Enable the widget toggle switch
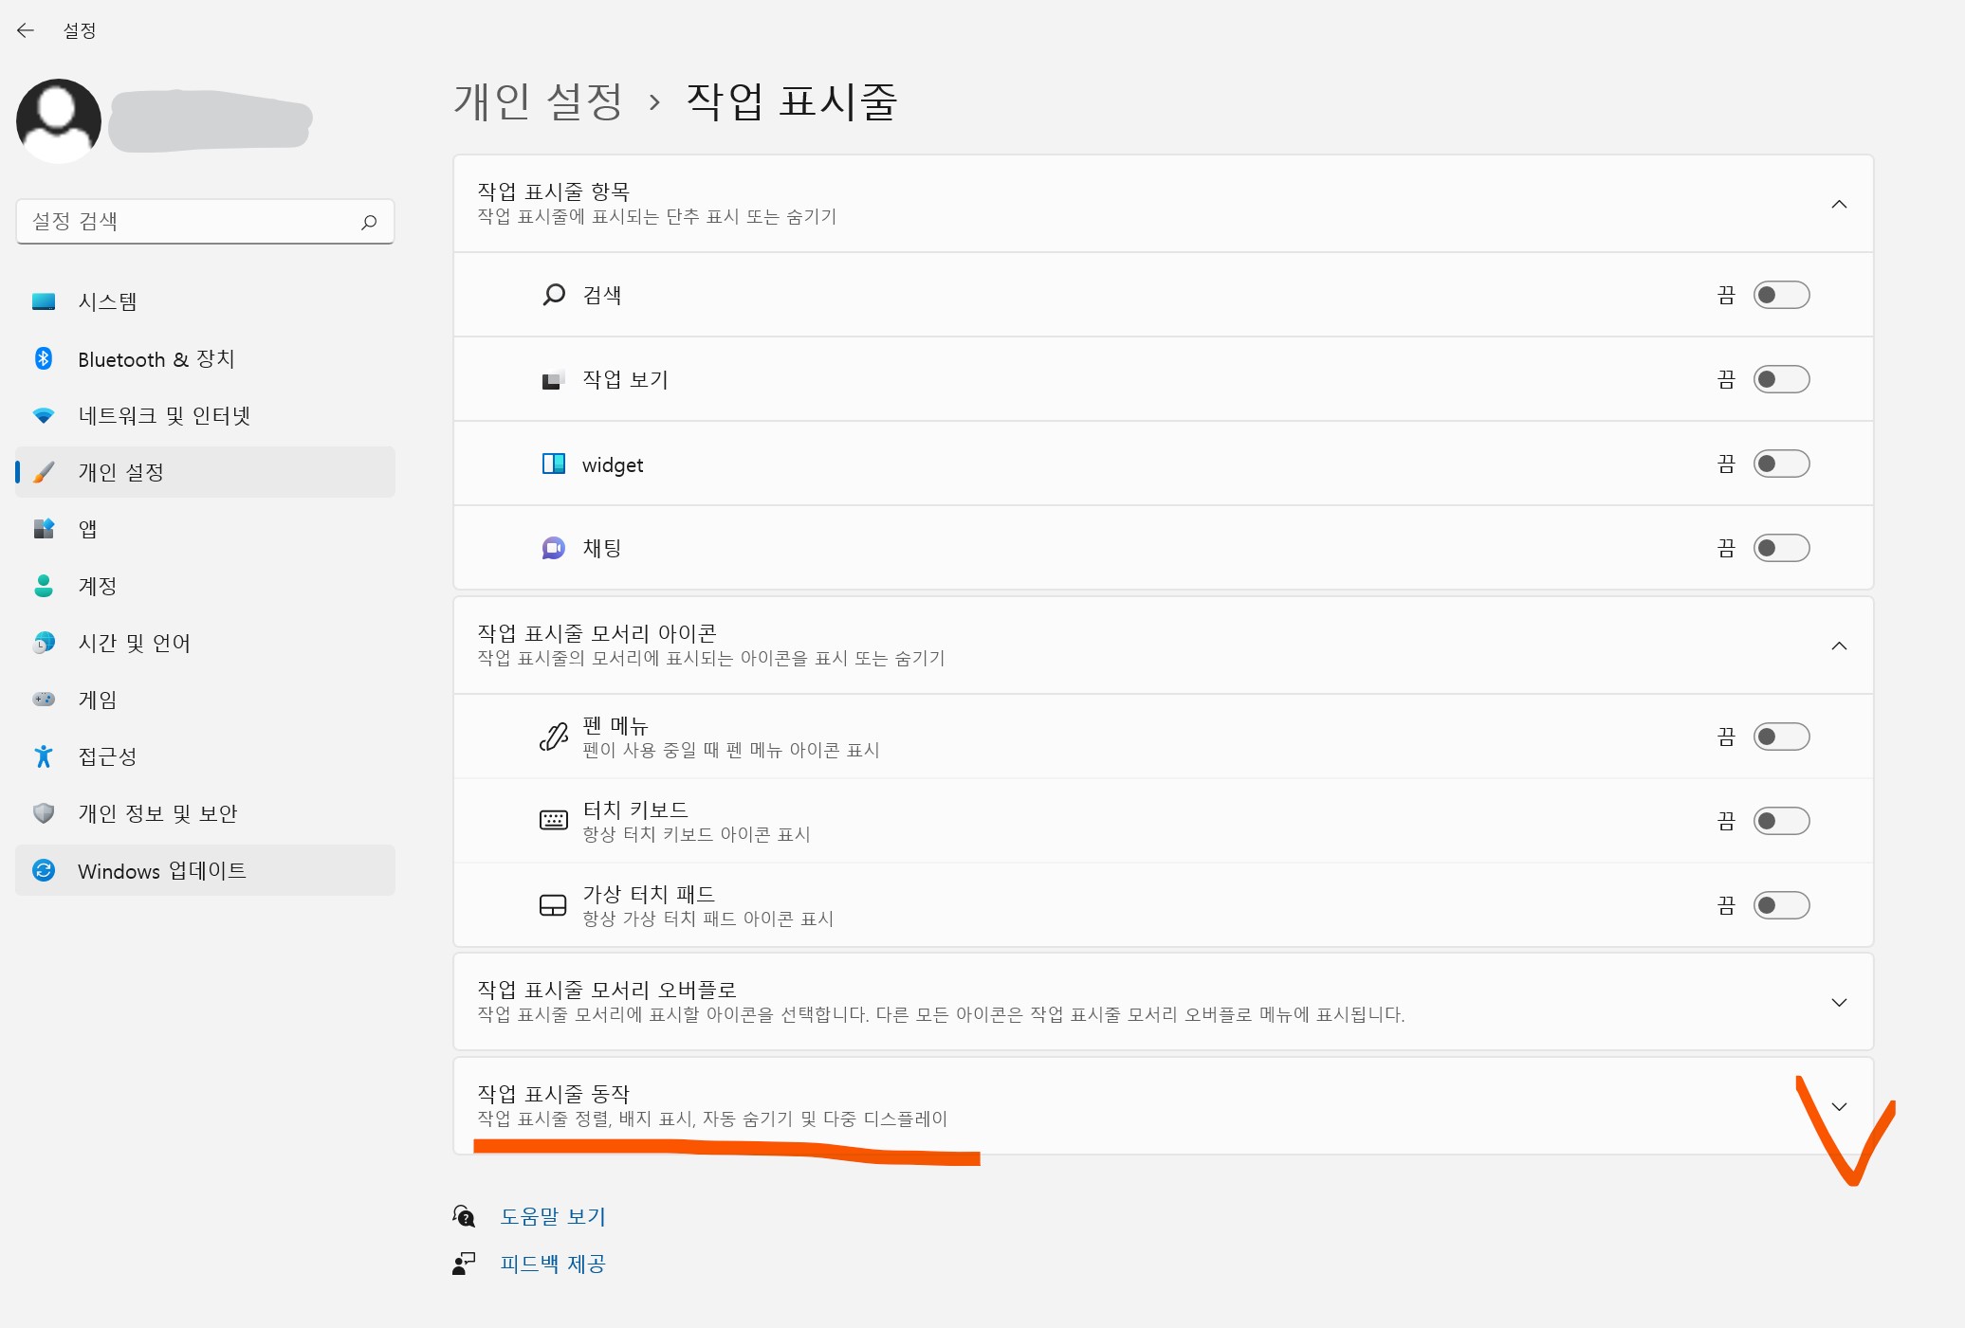Image resolution: width=1965 pixels, height=1328 pixels. (1780, 464)
